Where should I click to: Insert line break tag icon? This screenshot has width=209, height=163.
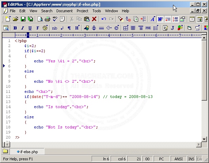pos(62,28)
